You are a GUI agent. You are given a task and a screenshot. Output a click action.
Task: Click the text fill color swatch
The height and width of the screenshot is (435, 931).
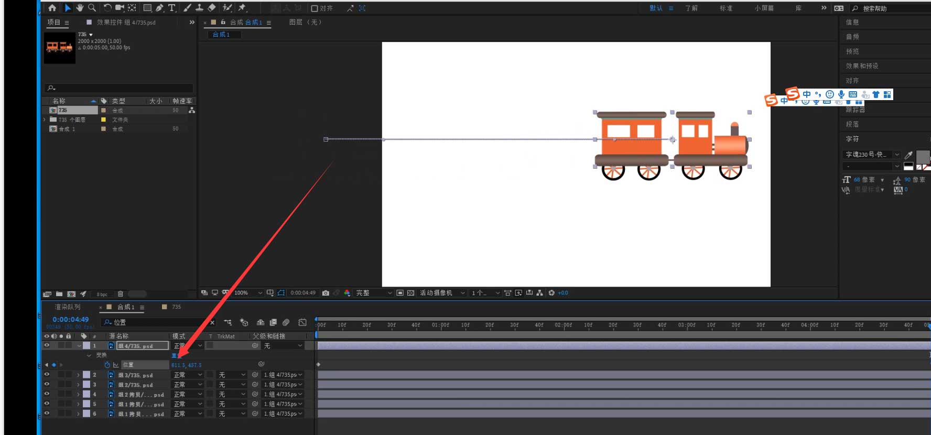click(922, 156)
